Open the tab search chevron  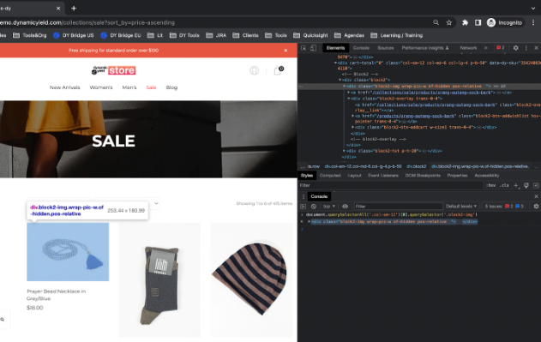(533, 9)
